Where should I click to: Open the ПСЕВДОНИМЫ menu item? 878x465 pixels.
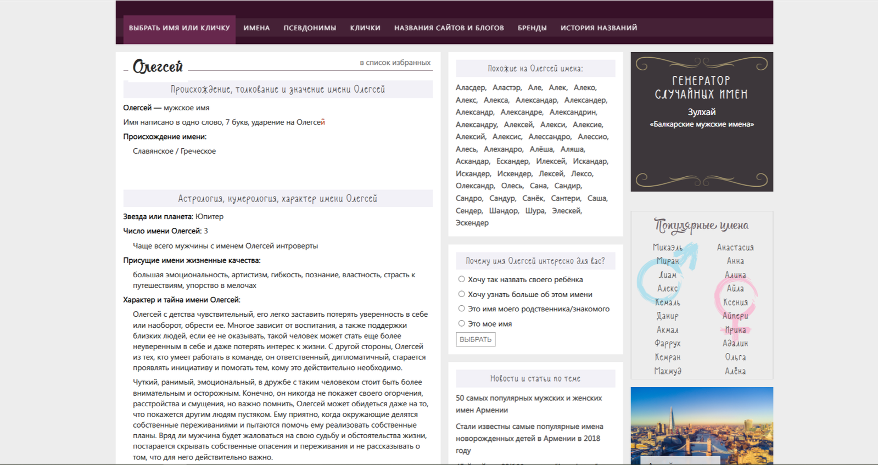tap(310, 28)
